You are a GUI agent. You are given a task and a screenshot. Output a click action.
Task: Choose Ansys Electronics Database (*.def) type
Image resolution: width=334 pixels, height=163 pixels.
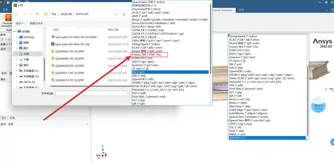(x=154, y=23)
